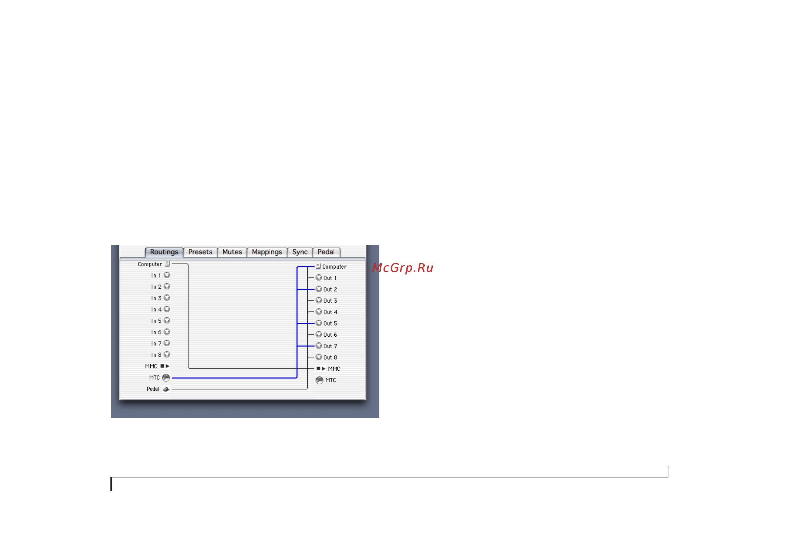Screen dimensions: 802x535
Task: Switch to the Routings tab
Action: (x=164, y=252)
